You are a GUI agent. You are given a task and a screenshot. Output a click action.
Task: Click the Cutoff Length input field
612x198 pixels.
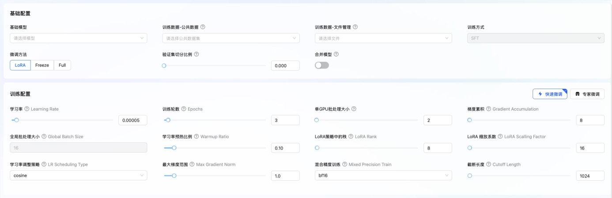590,176
